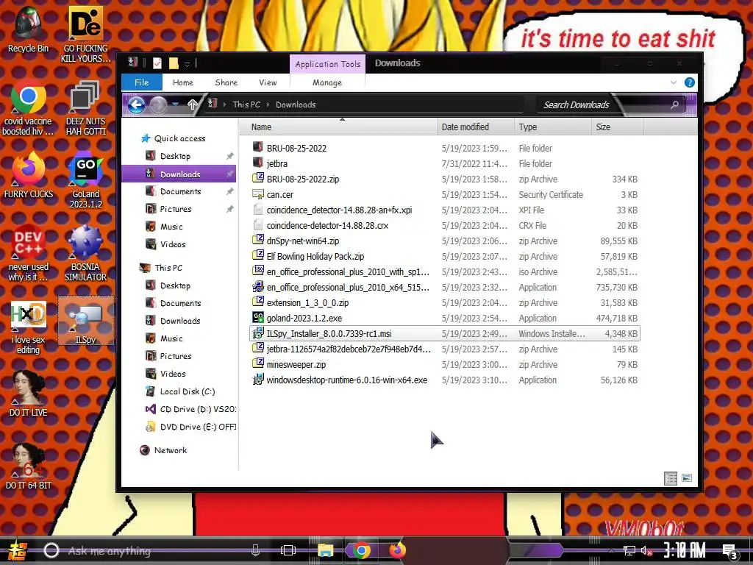This screenshot has height=565, width=753.
Task: Open the Share ribbon tab
Action: click(226, 82)
